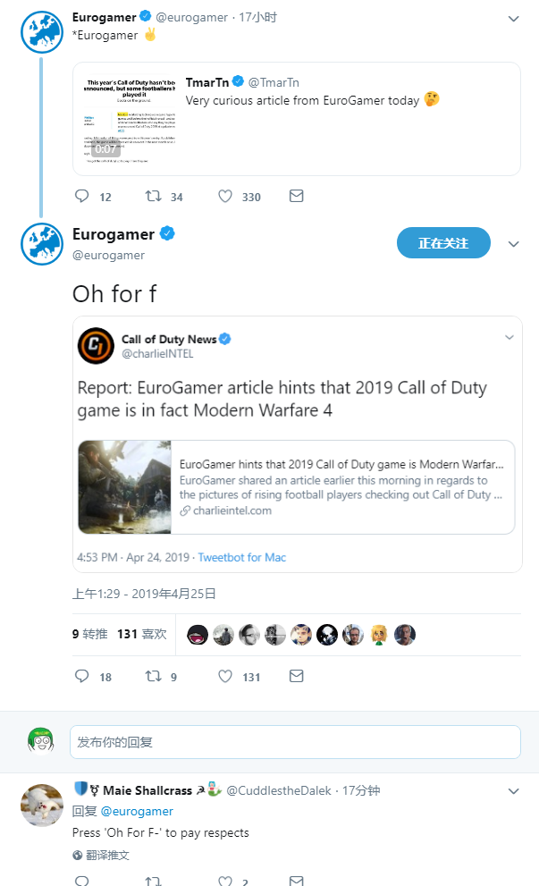The height and width of the screenshot is (886, 539).
Task: Reply to the main Eurogamer tweet
Action: [82, 676]
